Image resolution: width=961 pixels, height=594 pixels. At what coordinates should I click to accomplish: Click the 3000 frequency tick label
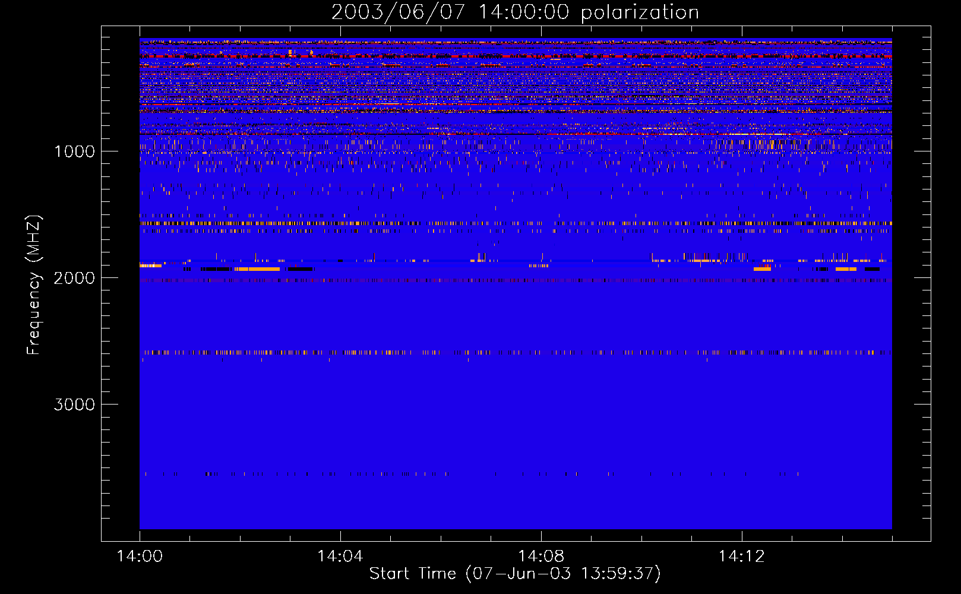pyautogui.click(x=74, y=405)
